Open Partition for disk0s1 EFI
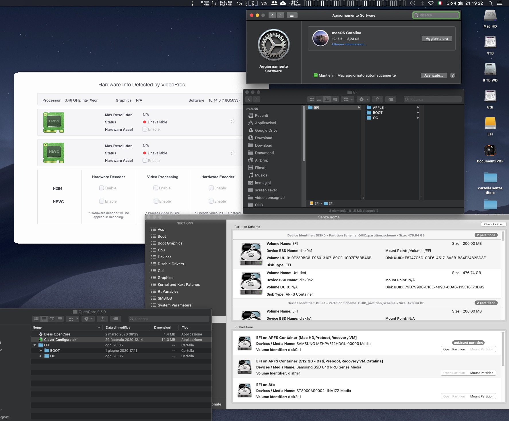This screenshot has height=421, width=509. pos(454,349)
